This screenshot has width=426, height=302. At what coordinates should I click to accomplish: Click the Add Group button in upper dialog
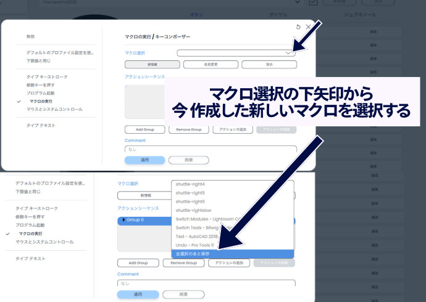point(145,129)
